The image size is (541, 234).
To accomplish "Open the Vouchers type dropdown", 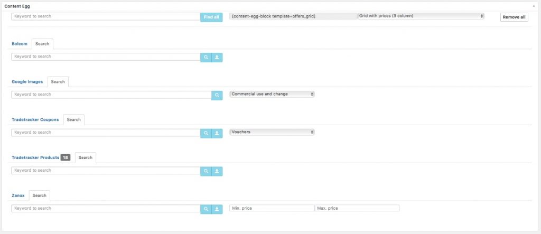I will point(272,132).
